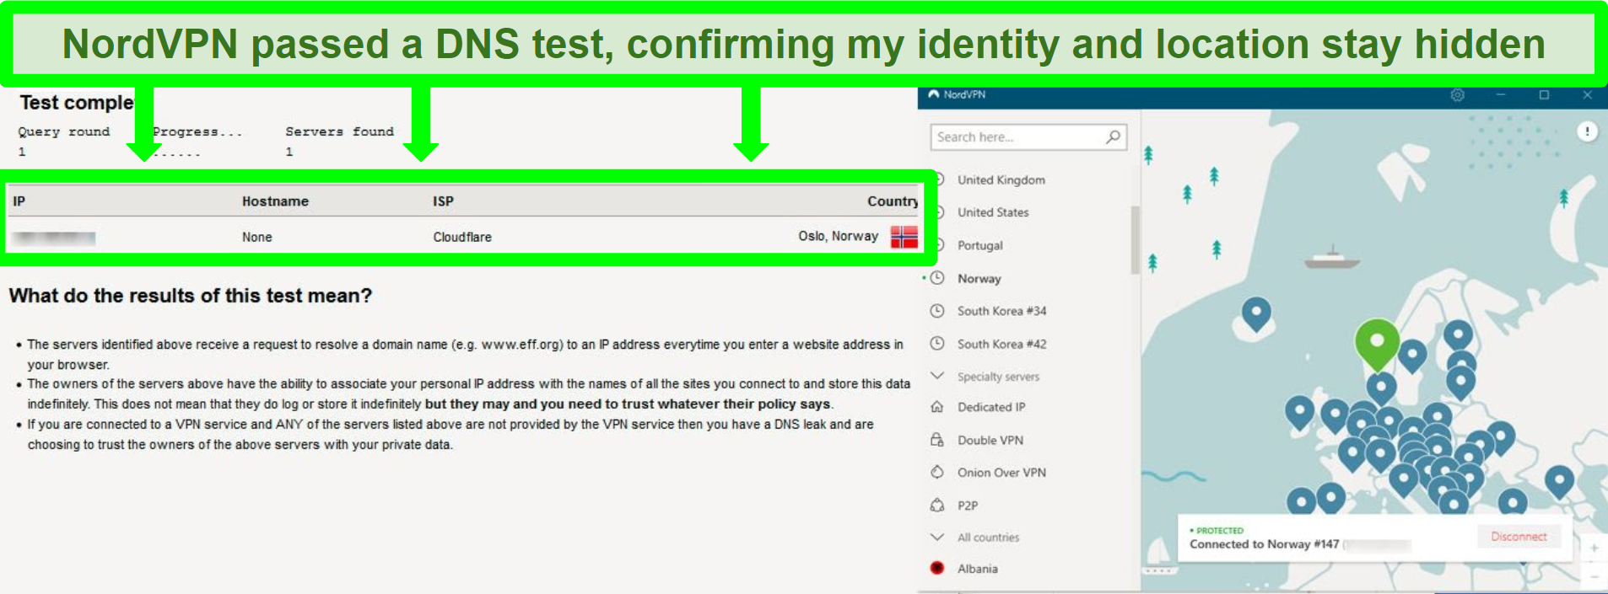Click the IP column header
This screenshot has height=594, width=1608.
click(x=19, y=201)
